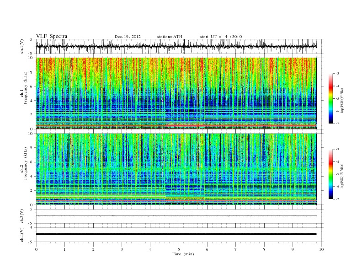Select the "Dec.19, 2012" date text
The height and width of the screenshot is (280, 362).
(128, 37)
